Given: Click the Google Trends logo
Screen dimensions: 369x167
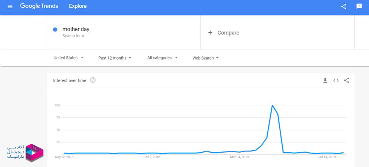Looking at the screenshot, I should 39,6.
